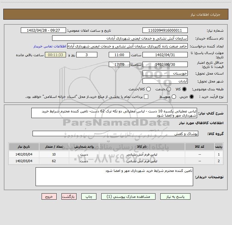Click the delivery city field آبادان
This screenshot has width=232, height=225.
[x=165, y=81]
